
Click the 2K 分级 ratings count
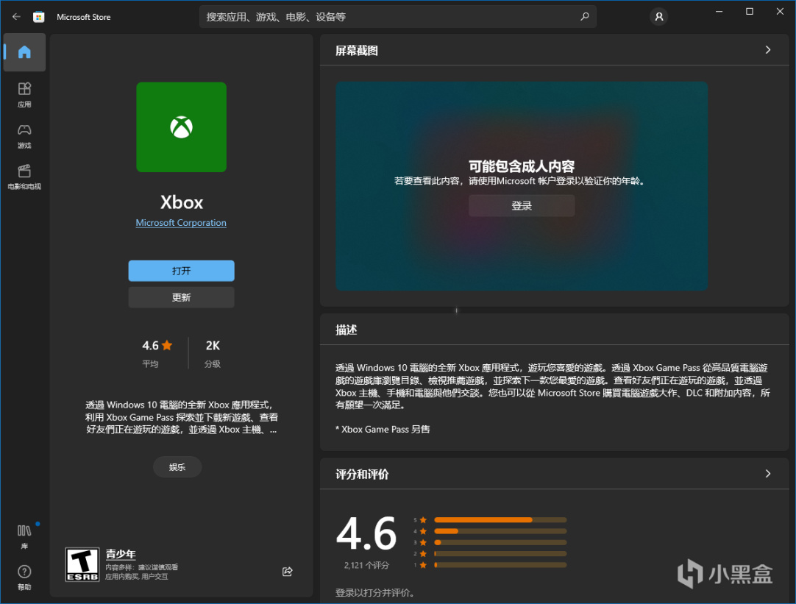pos(212,353)
